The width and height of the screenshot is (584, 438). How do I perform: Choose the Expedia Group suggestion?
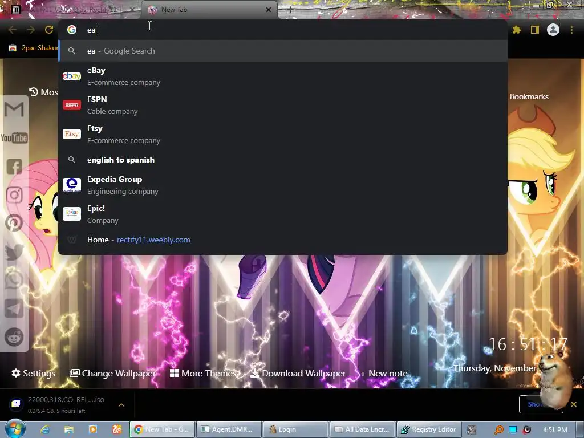(283, 185)
